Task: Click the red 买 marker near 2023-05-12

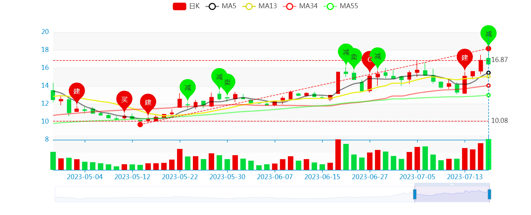Action: 124,99
